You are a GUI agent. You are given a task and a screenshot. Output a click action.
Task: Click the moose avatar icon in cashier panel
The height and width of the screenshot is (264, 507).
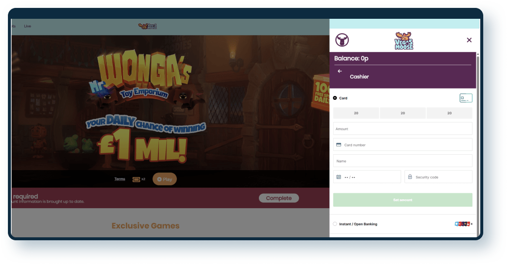[342, 40]
